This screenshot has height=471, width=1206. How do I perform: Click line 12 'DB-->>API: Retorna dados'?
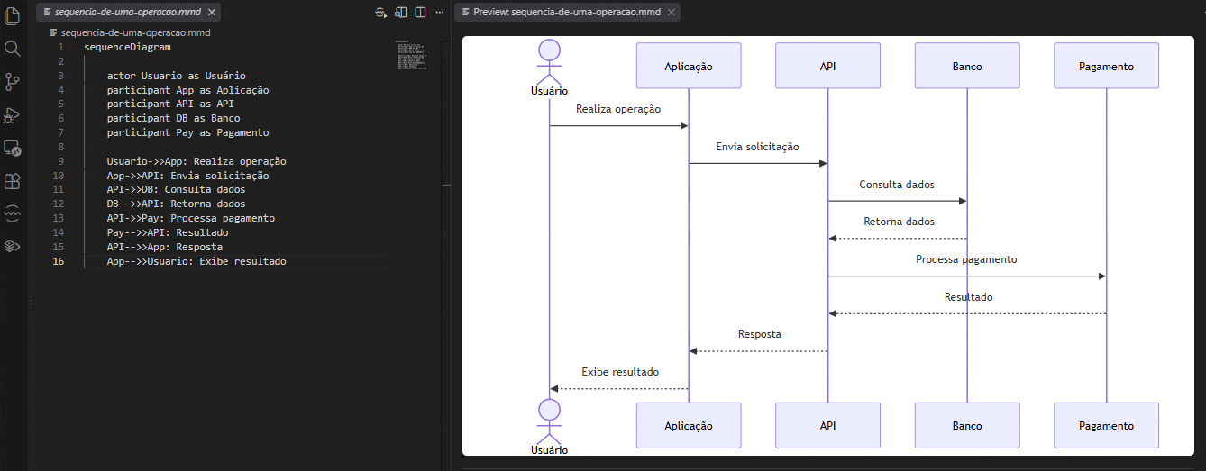point(176,204)
